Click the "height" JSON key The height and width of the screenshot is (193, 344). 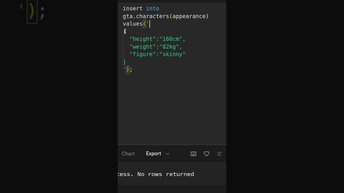143,39
